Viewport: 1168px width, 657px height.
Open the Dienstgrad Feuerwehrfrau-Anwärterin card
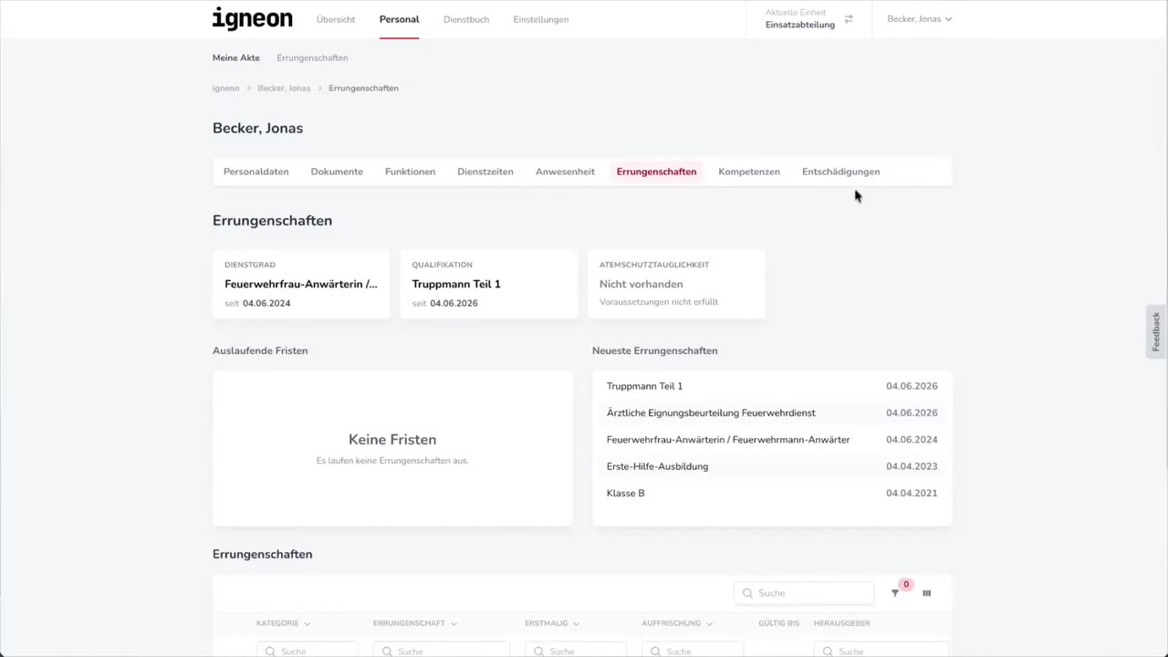(x=301, y=284)
